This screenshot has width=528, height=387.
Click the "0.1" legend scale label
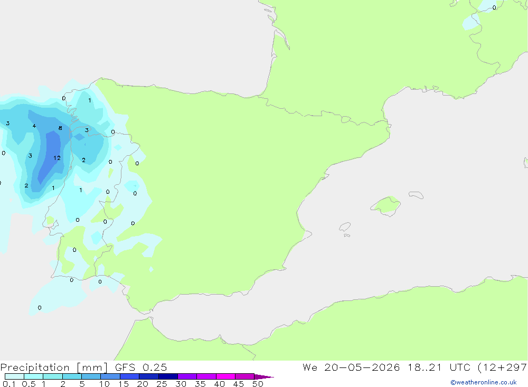(9, 384)
